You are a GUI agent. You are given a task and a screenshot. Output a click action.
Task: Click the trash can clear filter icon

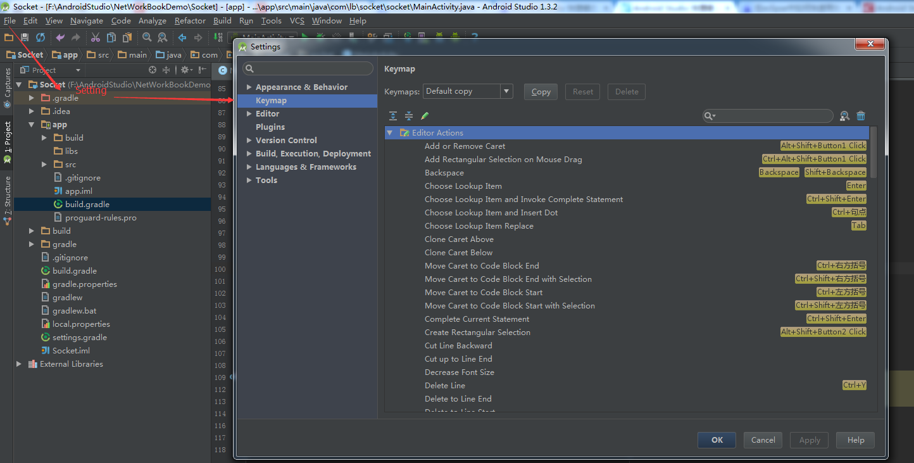pyautogui.click(x=861, y=116)
